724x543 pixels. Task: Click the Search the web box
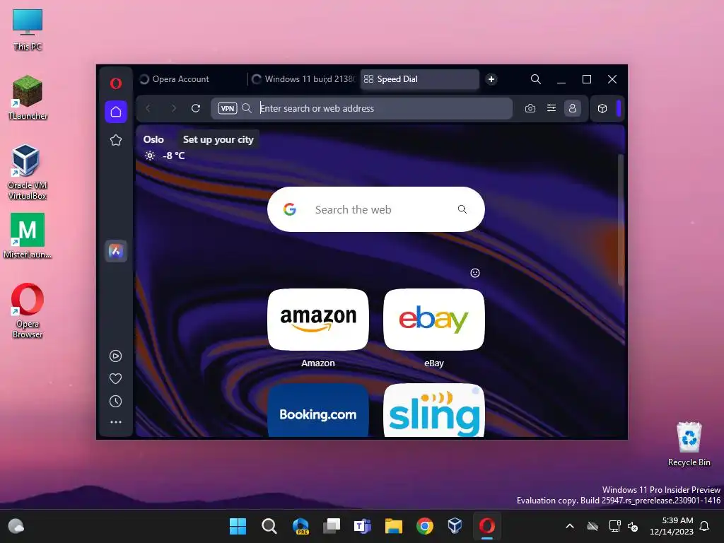pos(376,209)
